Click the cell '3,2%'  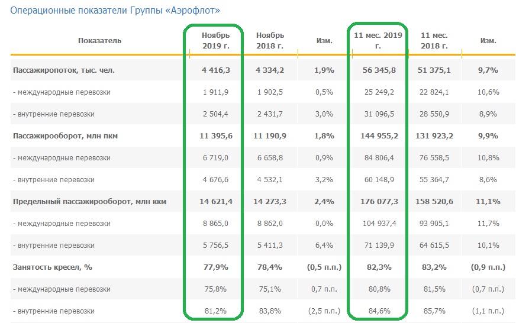tap(324, 180)
